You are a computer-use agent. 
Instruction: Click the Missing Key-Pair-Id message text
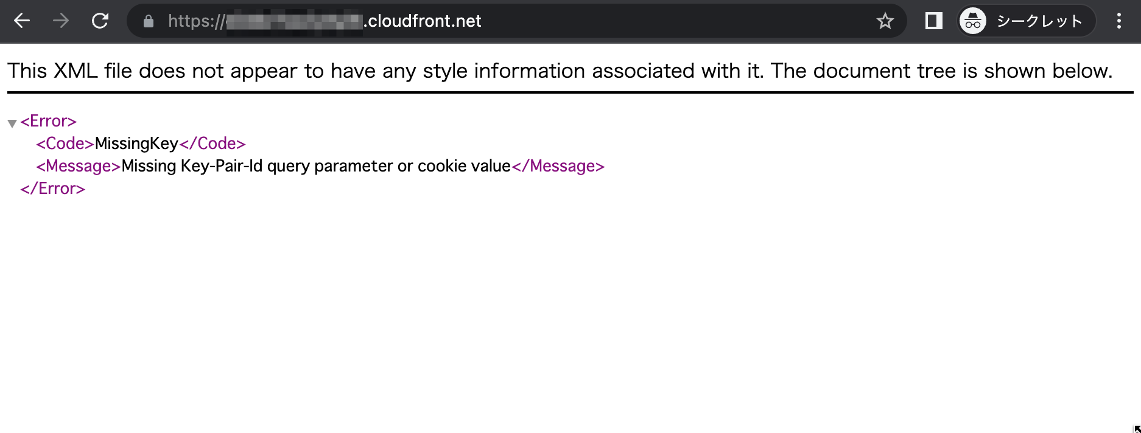[x=315, y=165]
